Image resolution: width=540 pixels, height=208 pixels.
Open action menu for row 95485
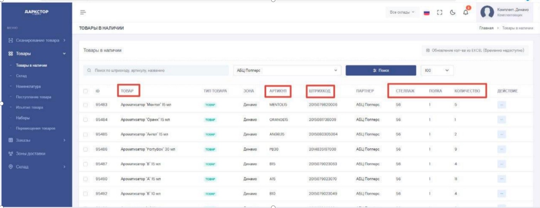[501, 134]
